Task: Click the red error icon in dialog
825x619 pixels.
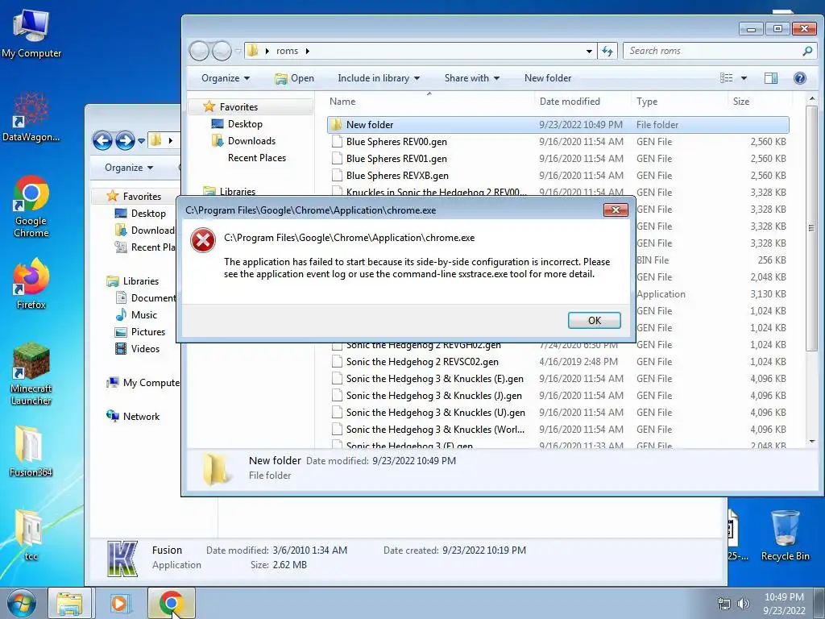Action: tap(202, 240)
